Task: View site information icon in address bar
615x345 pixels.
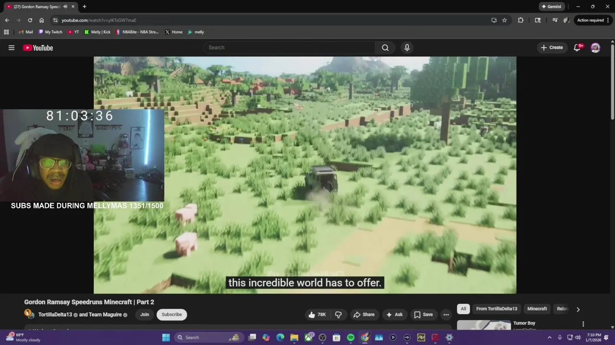Action: coord(55,20)
